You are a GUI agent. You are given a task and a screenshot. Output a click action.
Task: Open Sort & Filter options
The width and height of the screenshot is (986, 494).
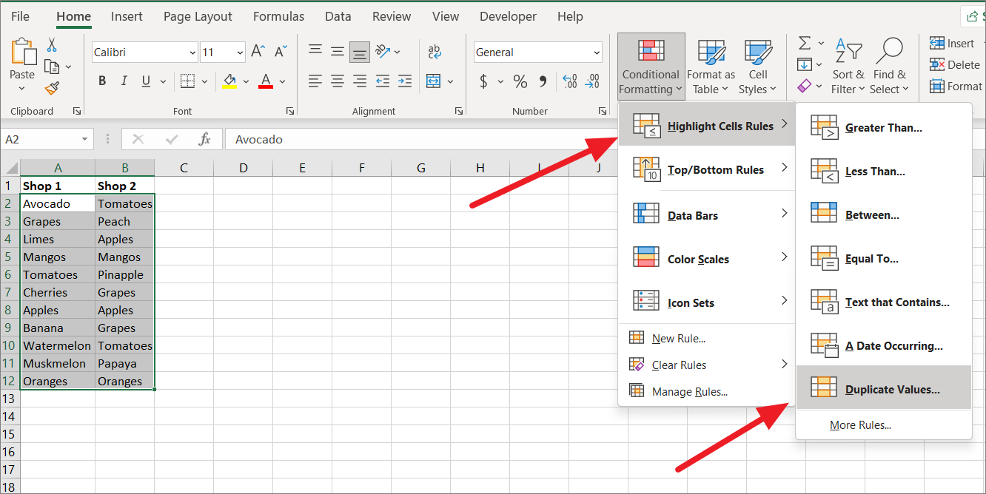click(848, 67)
